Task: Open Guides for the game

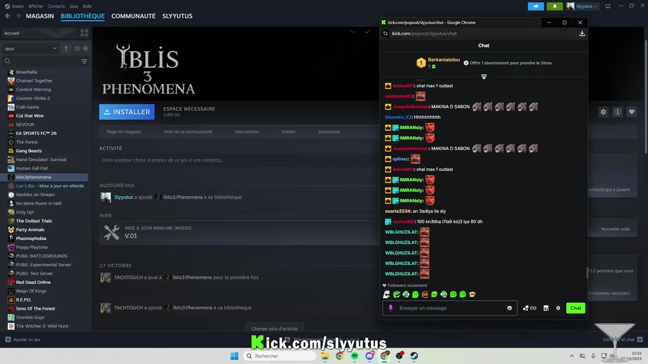Action: 288,131
